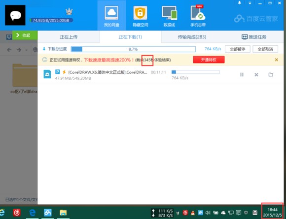Click the smiley face icon in the banner

pos(45,60)
